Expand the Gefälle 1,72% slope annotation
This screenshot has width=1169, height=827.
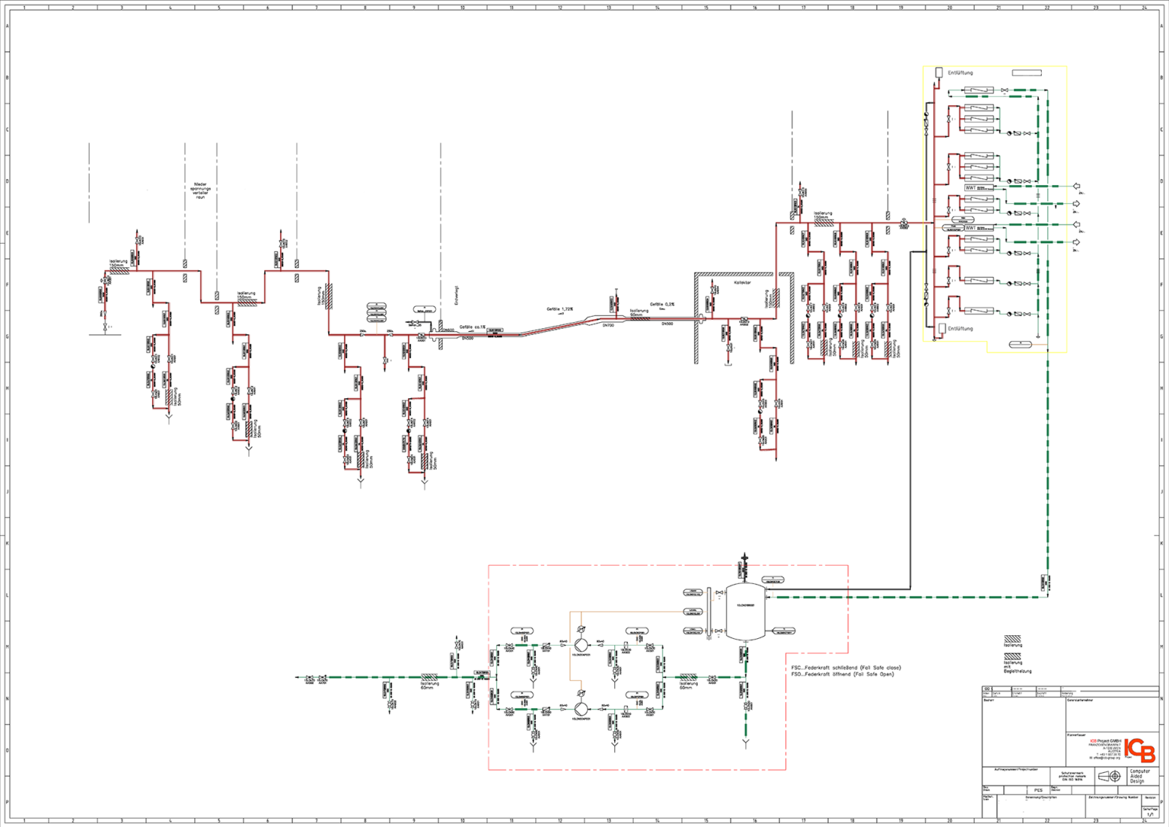pos(561,309)
